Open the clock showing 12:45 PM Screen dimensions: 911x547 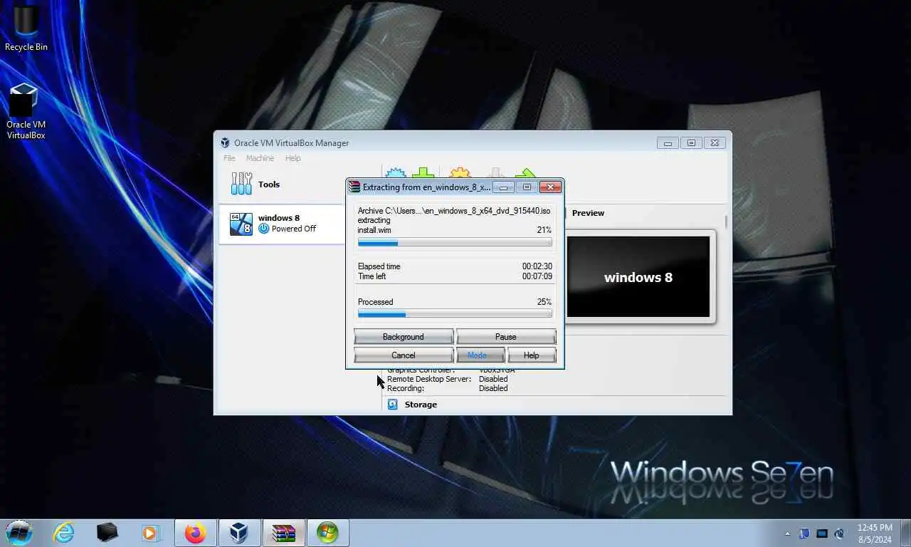tap(875, 533)
